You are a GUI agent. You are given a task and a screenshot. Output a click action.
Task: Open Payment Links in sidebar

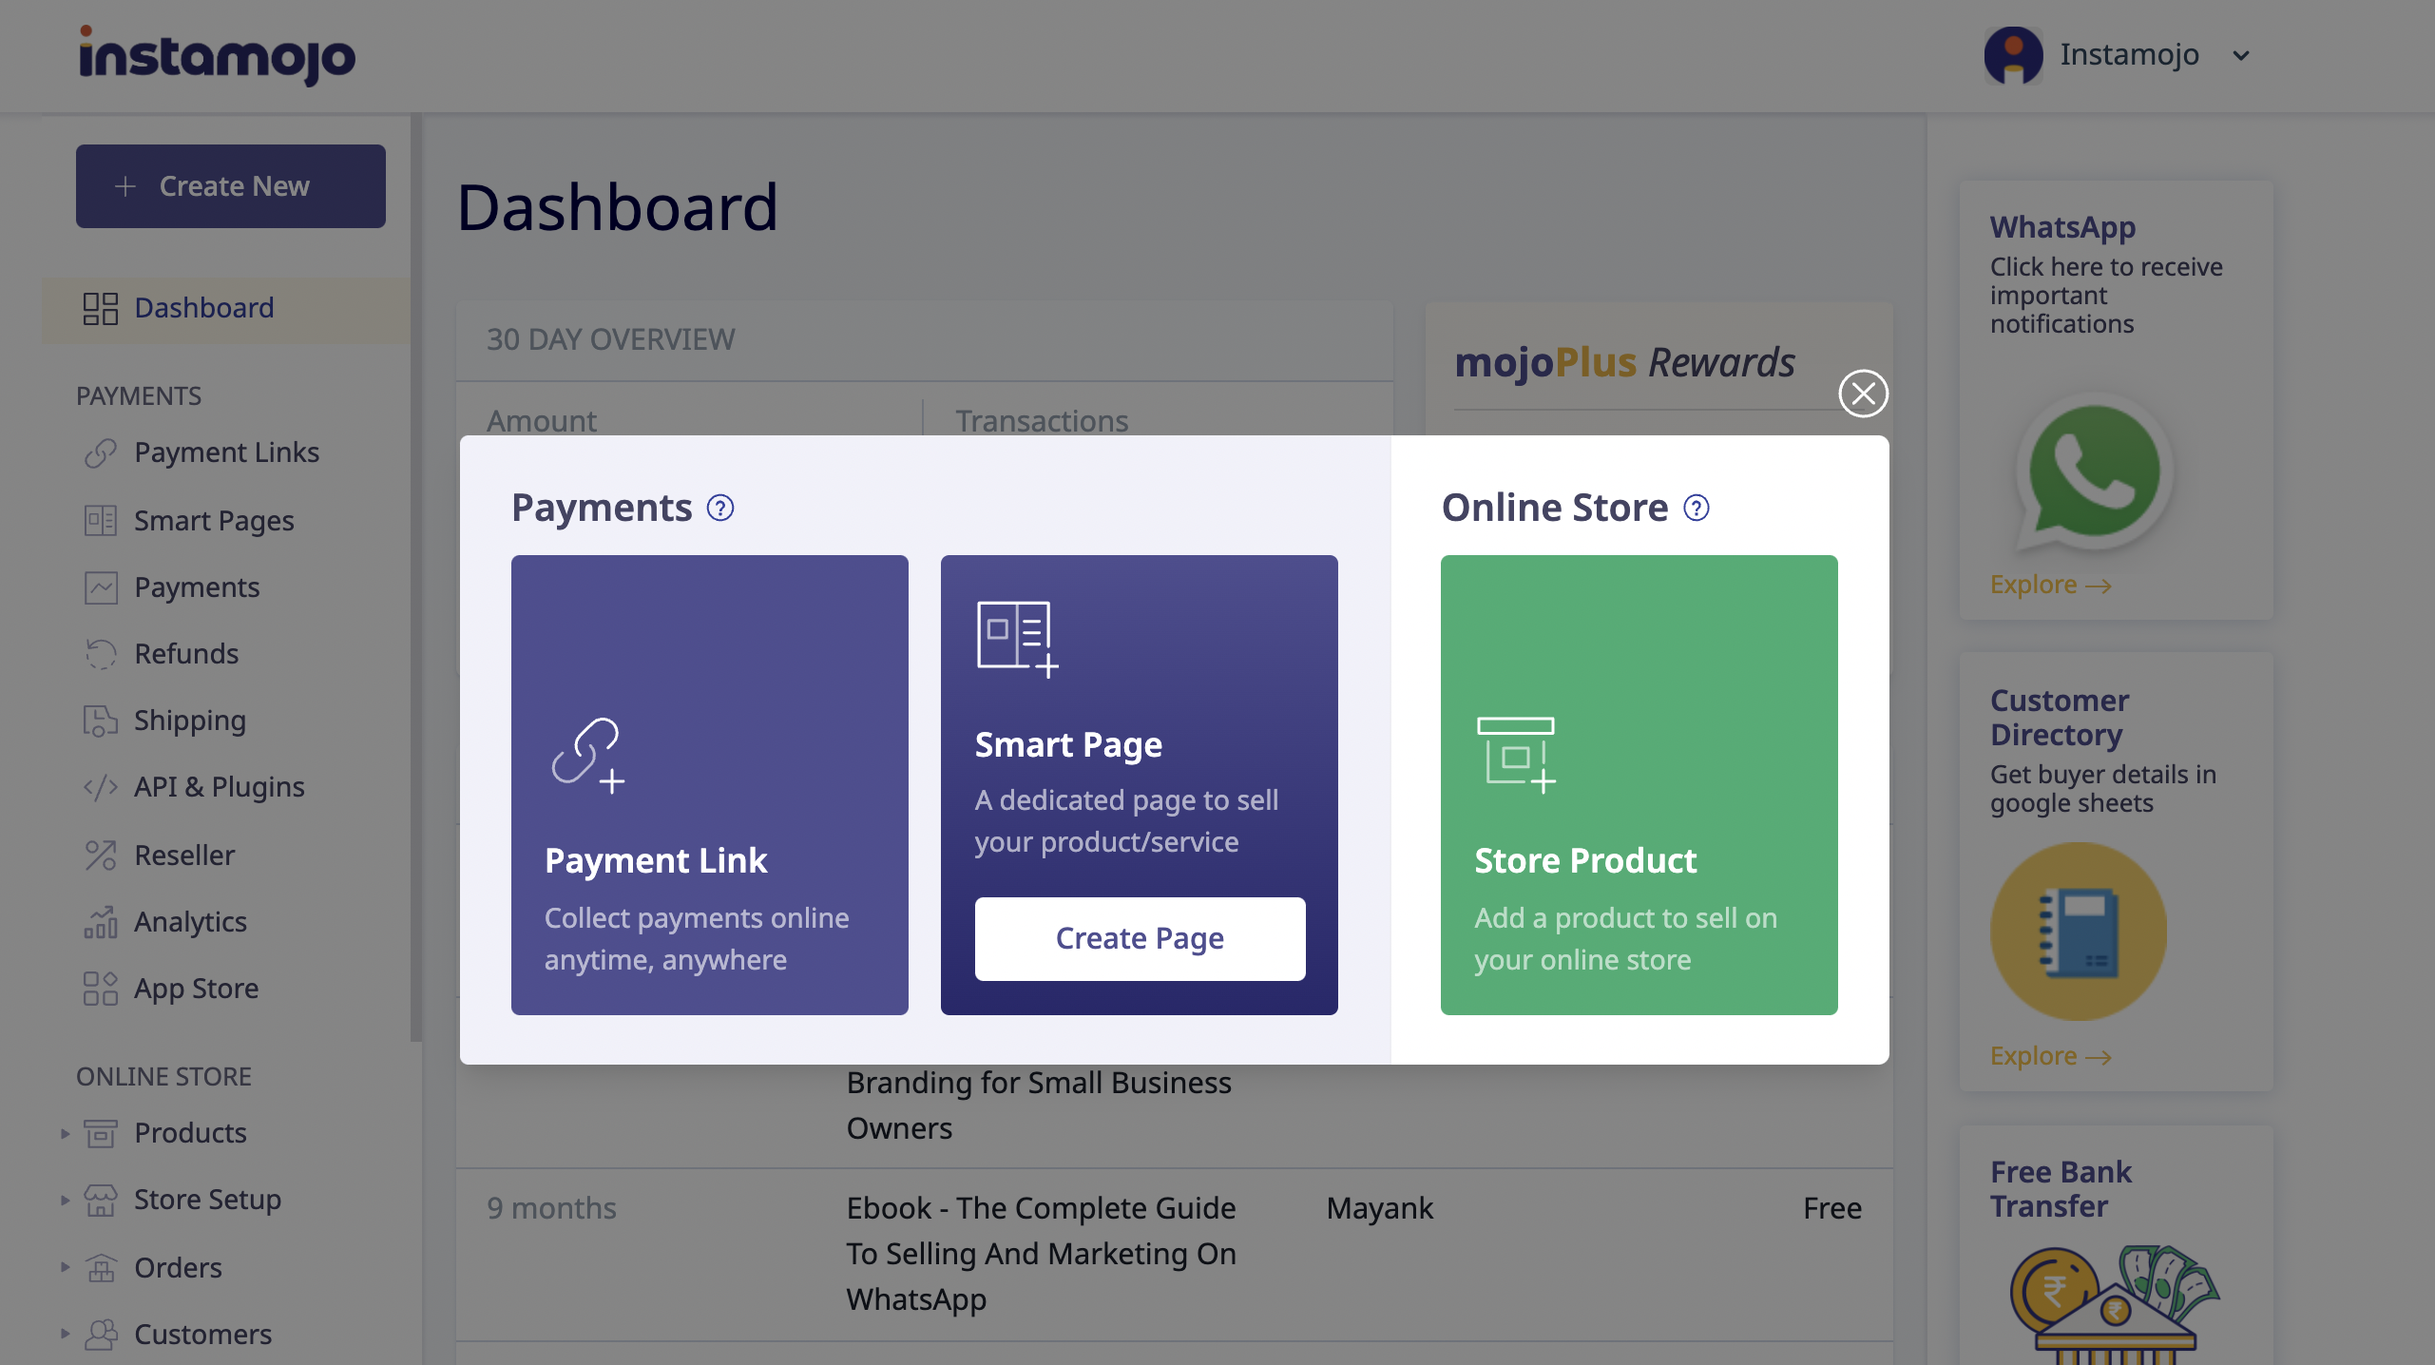[x=226, y=452]
